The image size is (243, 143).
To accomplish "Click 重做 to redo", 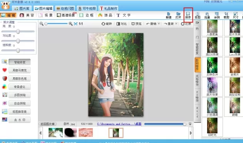I will coord(169,24).
